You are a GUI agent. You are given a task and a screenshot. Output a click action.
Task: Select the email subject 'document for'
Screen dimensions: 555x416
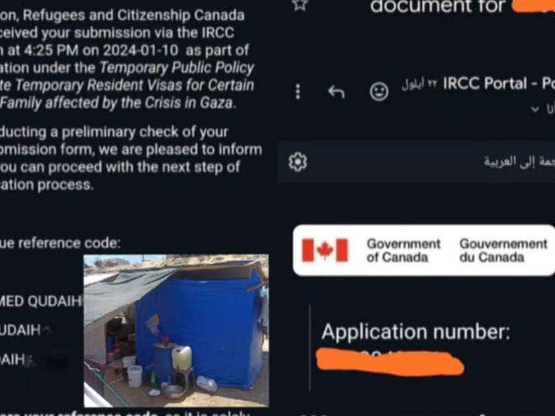click(x=437, y=7)
